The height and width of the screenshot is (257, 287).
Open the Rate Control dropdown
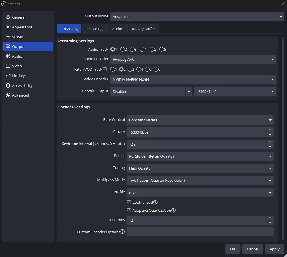click(x=200, y=120)
